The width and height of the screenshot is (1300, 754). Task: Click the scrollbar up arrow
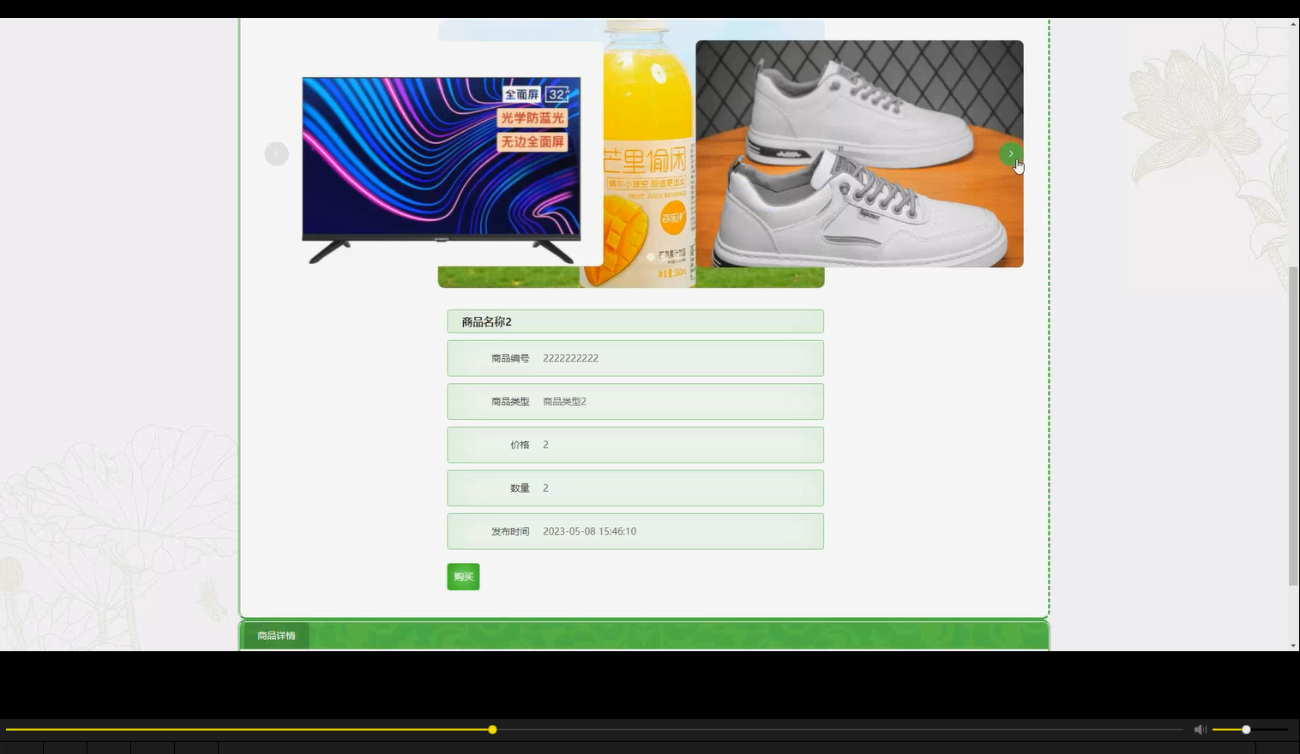tap(1293, 24)
